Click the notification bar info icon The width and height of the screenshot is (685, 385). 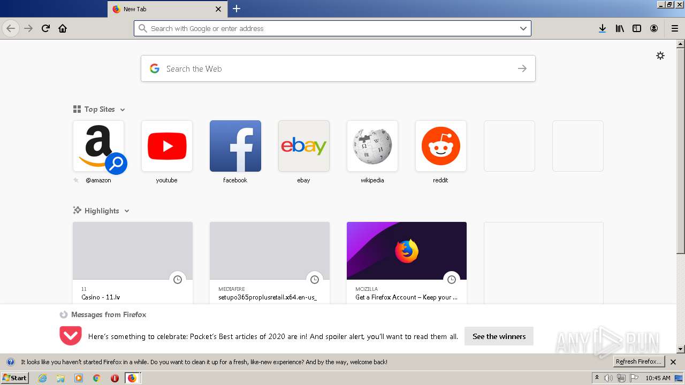(10, 362)
